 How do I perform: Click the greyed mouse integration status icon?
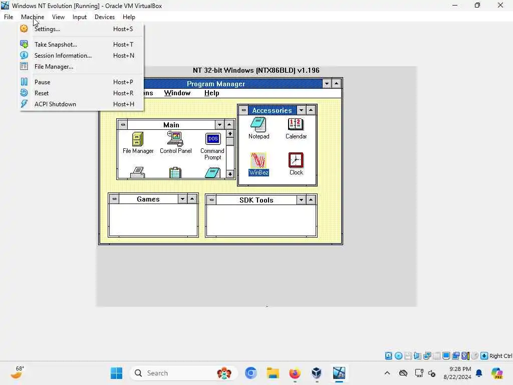[x=475, y=356]
